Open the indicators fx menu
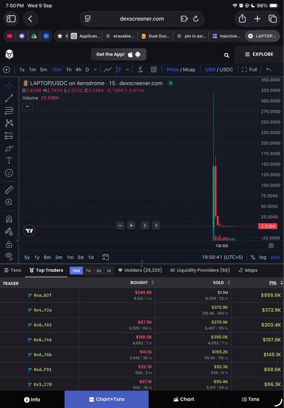Screen dimensions: 284x408 tap(140, 70)
